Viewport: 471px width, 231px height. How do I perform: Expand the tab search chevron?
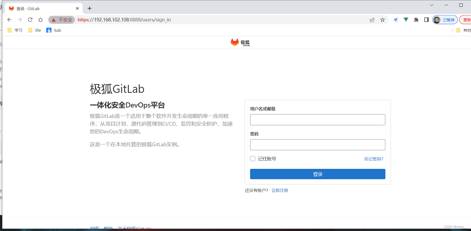(x=431, y=5)
